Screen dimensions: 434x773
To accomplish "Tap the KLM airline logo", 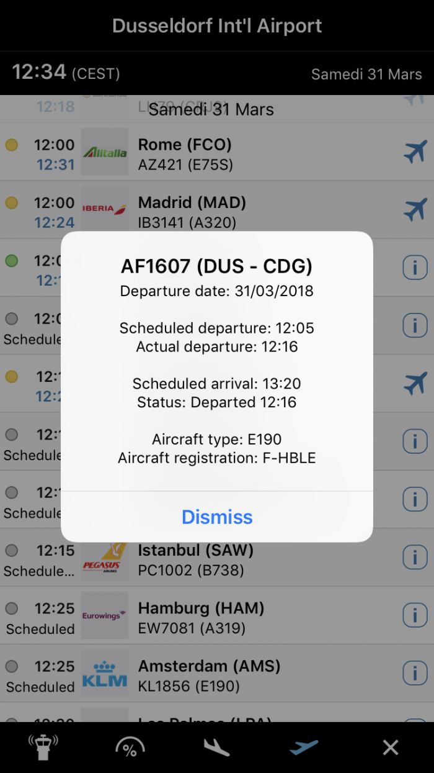I will (x=105, y=673).
